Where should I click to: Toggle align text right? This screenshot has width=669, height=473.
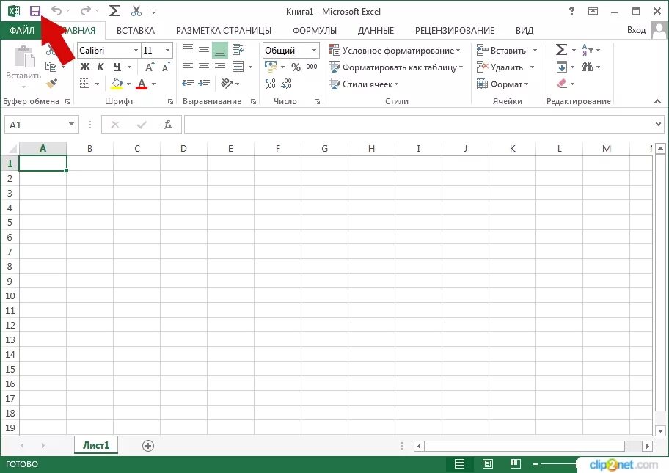click(220, 67)
